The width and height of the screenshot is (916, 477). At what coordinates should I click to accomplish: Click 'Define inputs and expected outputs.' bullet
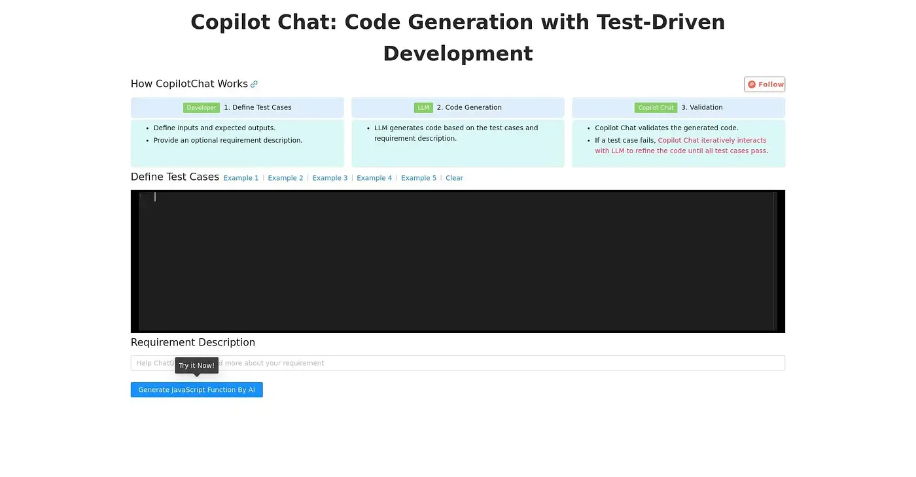click(x=215, y=128)
